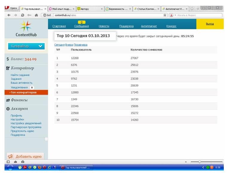
Task: Click the browser reload button
Action: tap(22, 15)
